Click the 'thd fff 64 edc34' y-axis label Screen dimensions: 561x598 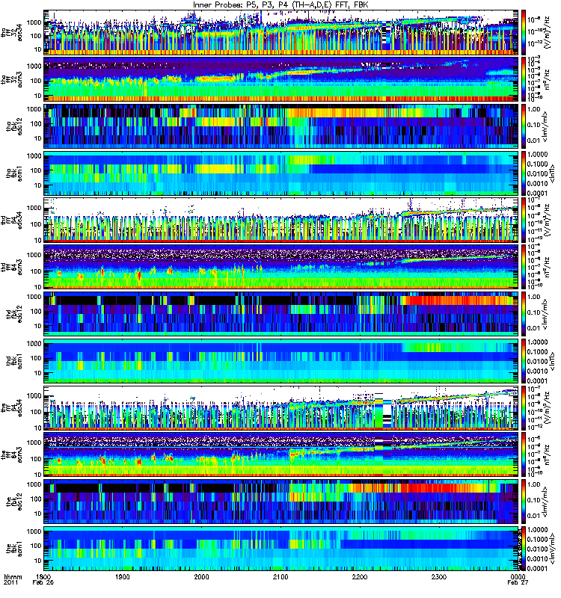12,221
